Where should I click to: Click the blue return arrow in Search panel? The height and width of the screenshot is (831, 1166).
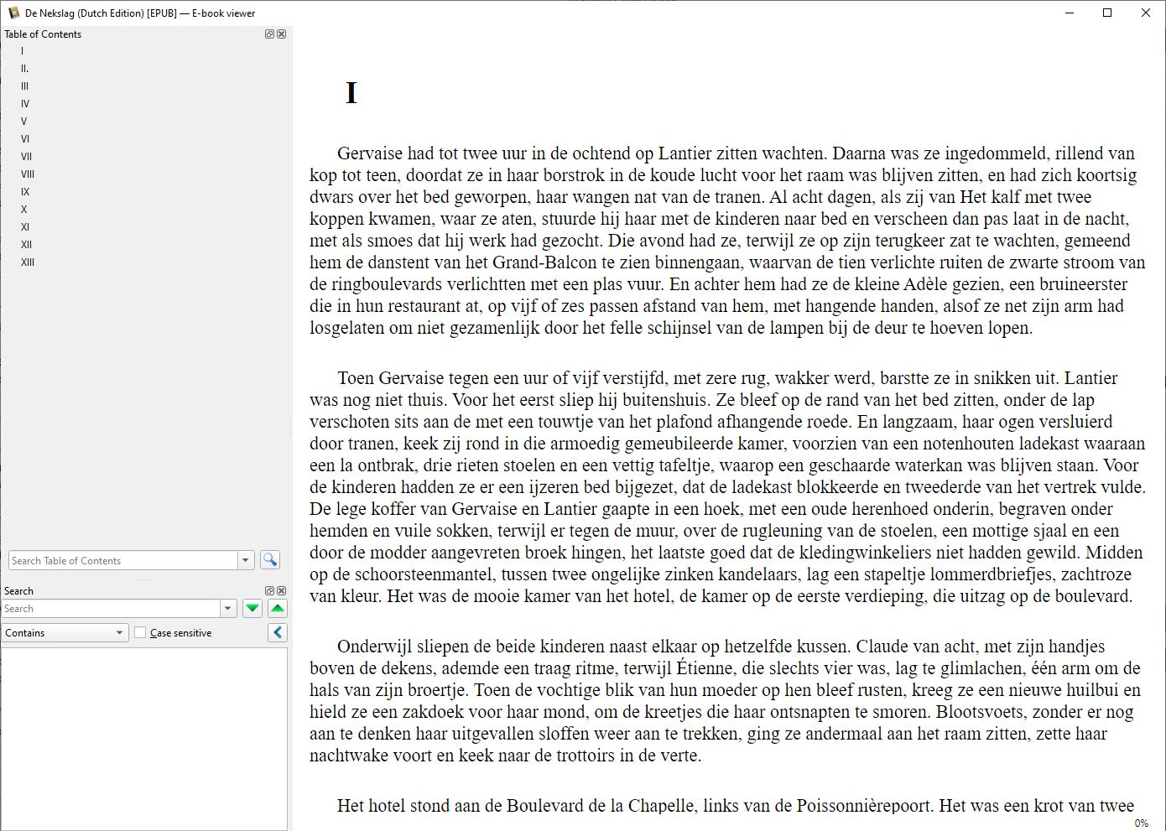click(x=278, y=633)
